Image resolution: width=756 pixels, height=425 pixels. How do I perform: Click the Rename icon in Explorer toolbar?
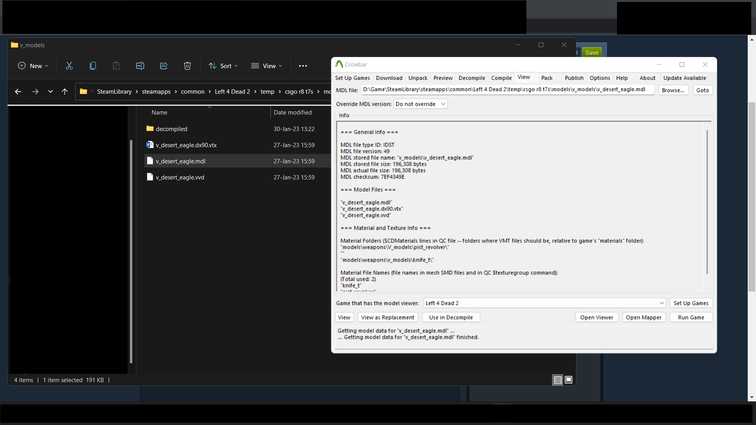click(x=140, y=66)
